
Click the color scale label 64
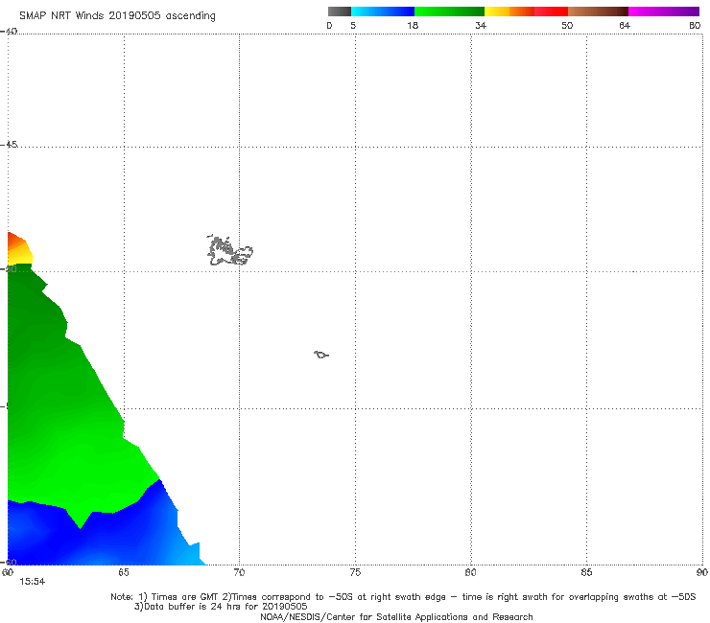point(625,26)
